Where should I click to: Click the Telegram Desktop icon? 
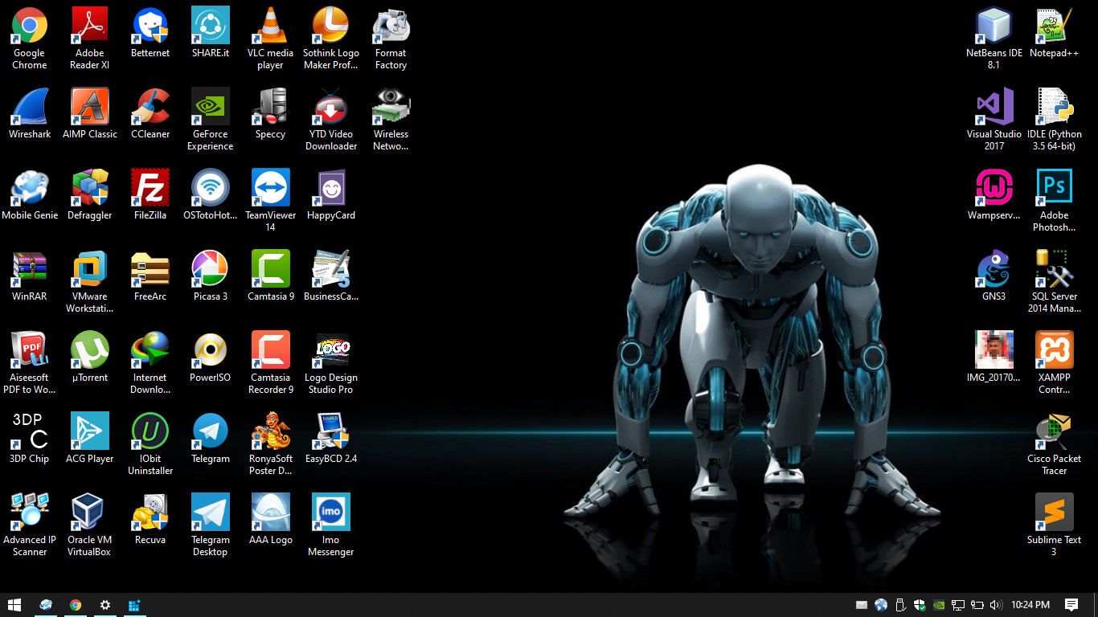[211, 513]
